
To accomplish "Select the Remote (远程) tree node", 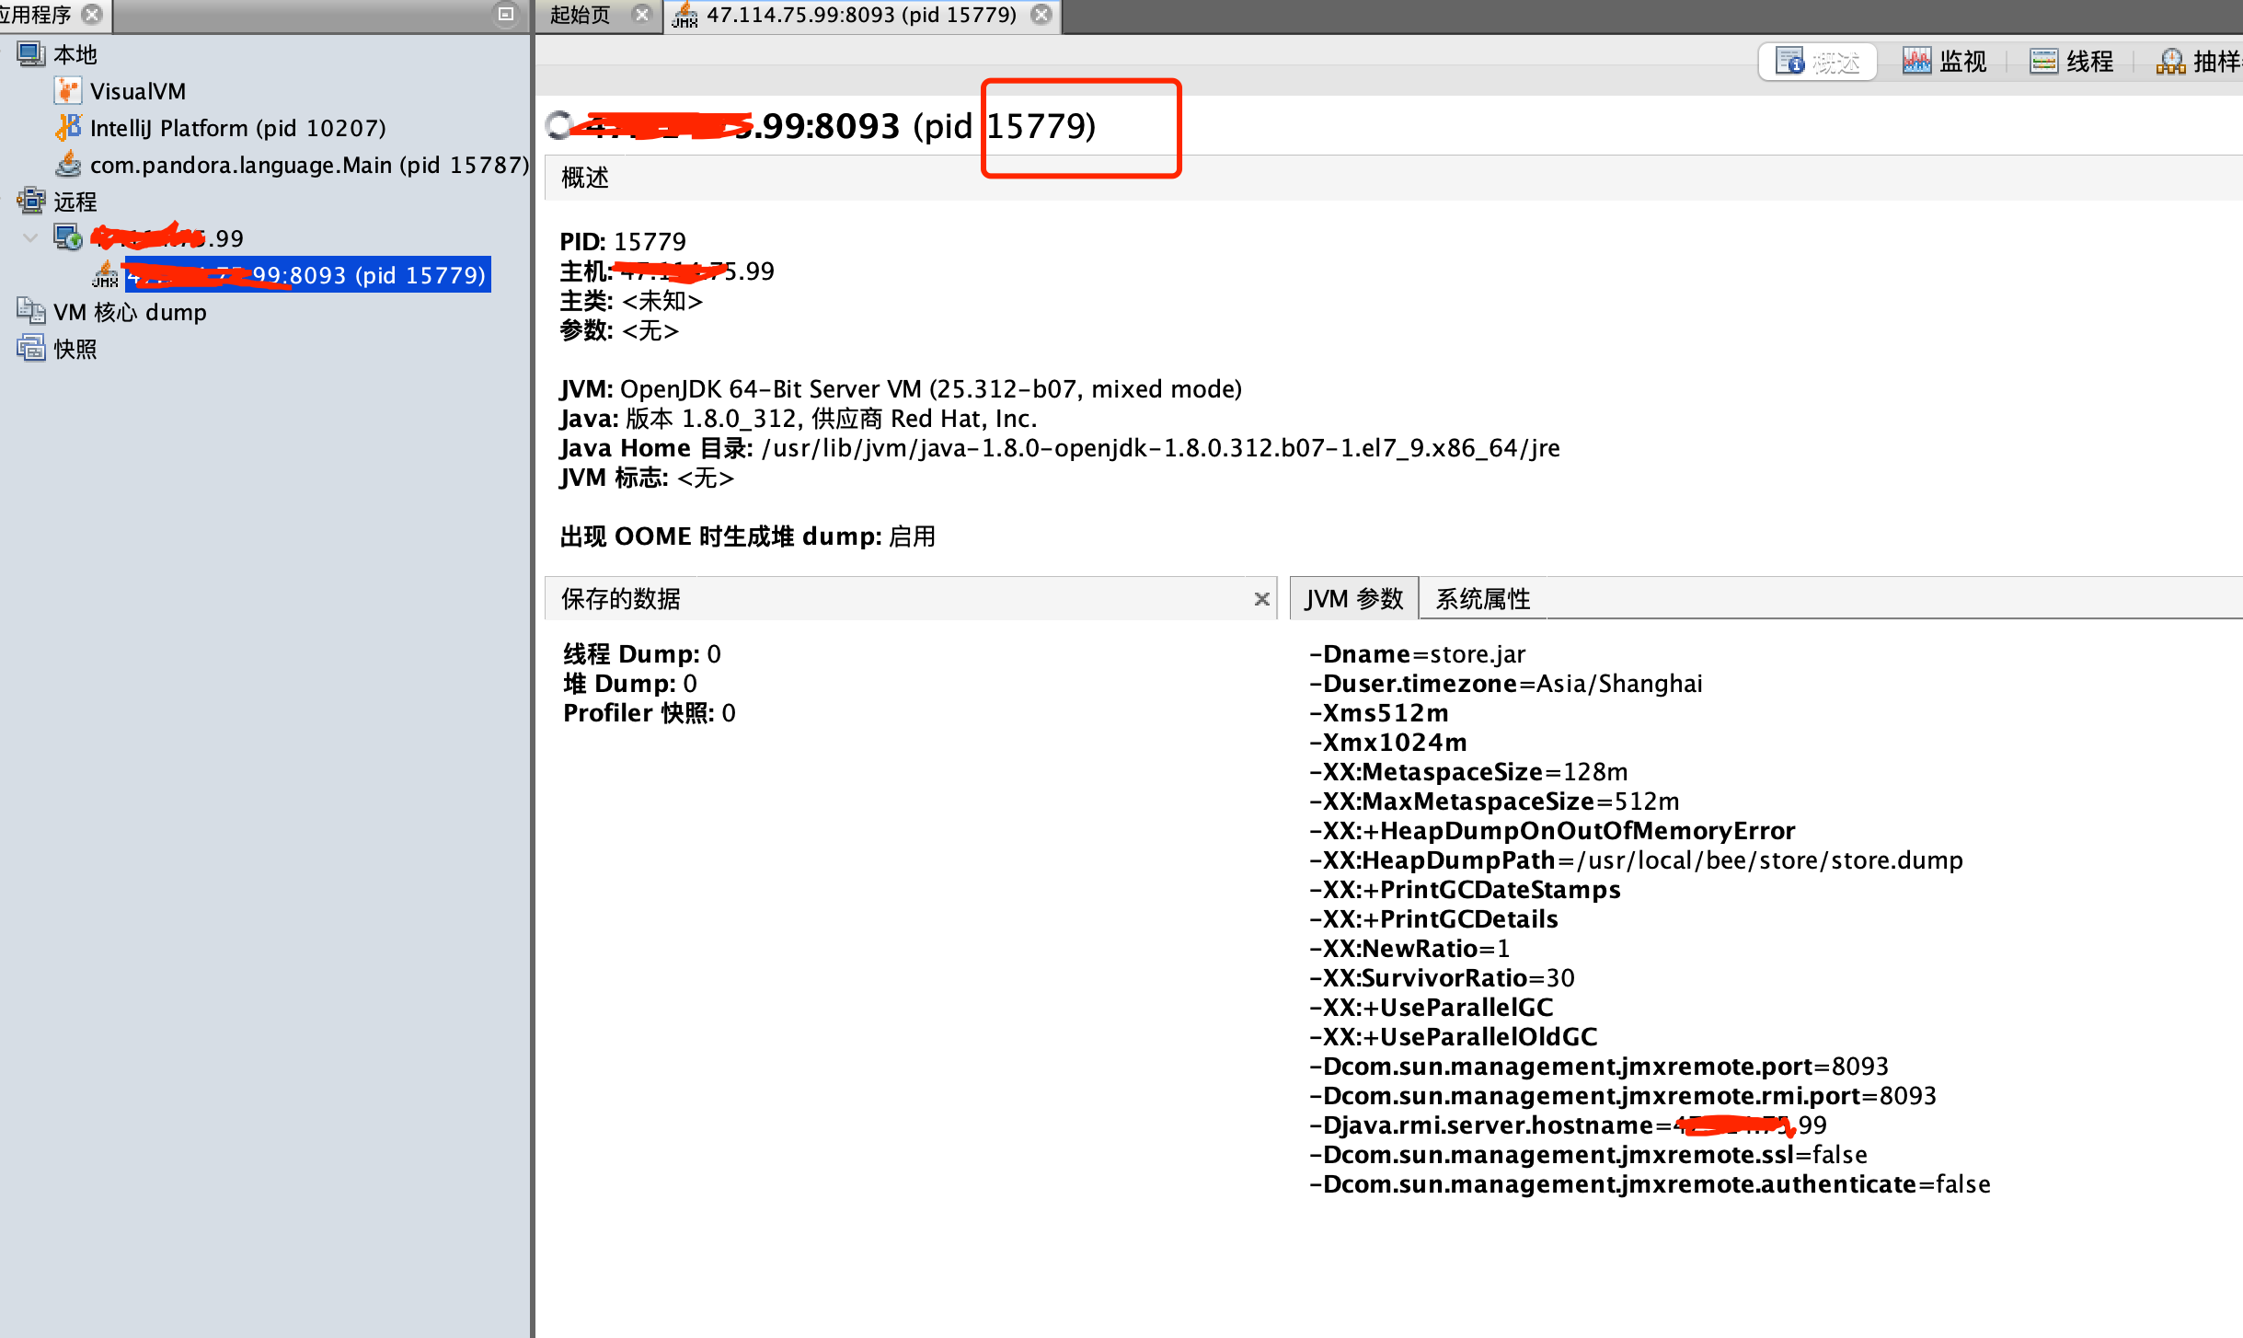I will 75,202.
